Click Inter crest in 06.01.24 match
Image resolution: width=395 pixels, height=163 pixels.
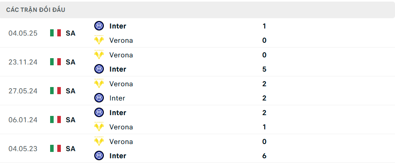[x=99, y=112]
